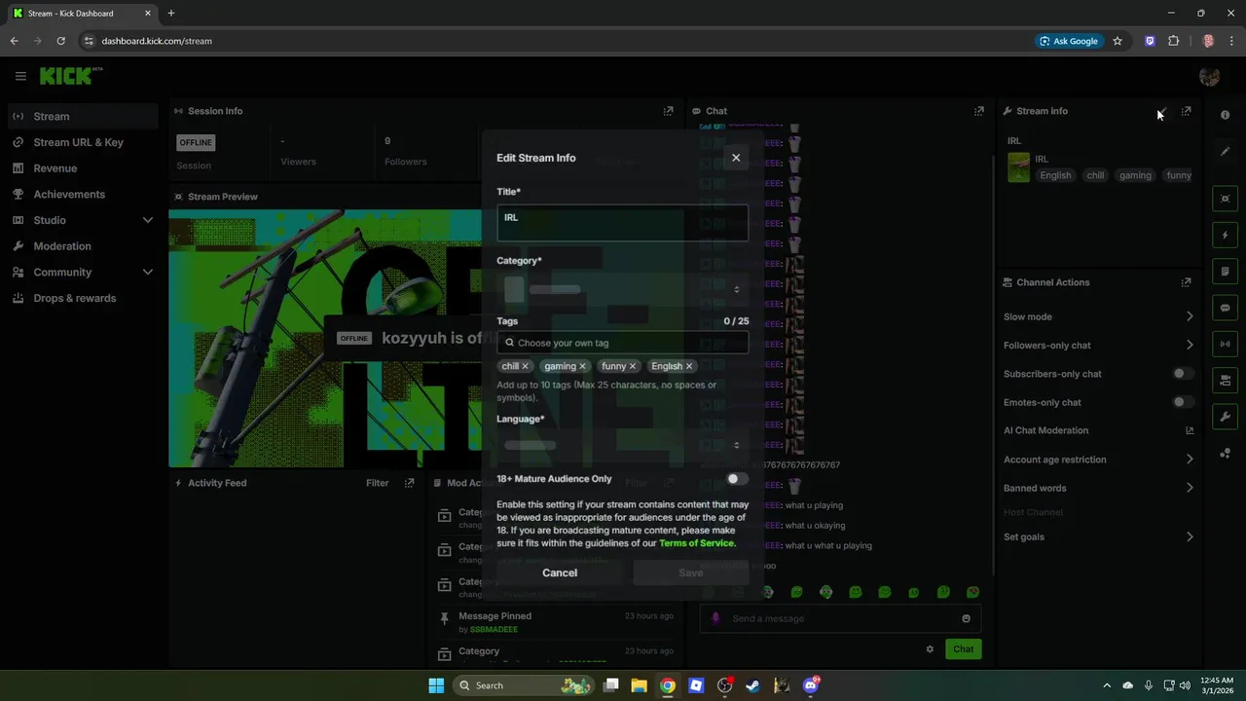Open Achievements in the sidebar
Viewport: 1246px width, 701px height.
[83, 194]
